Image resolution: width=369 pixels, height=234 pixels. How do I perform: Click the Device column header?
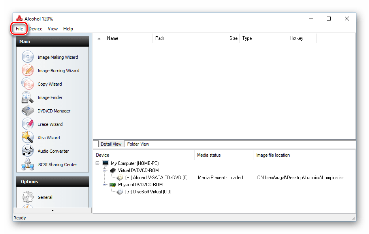click(x=144, y=155)
